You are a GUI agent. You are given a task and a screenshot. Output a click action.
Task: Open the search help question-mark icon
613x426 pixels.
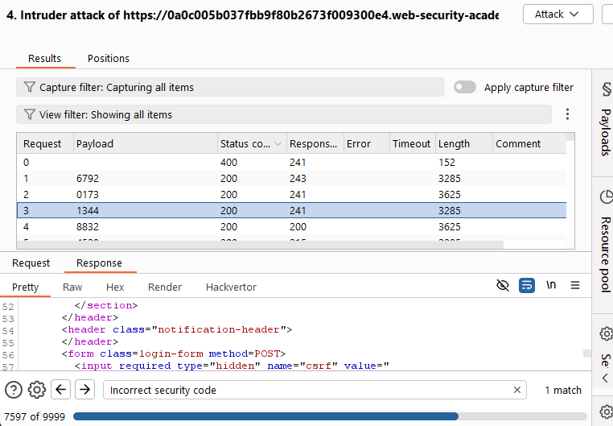click(14, 390)
